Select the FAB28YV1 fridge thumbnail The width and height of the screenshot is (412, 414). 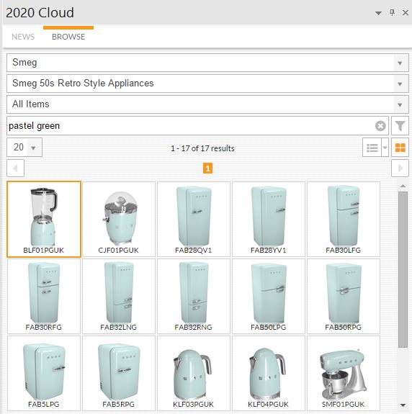pos(269,219)
